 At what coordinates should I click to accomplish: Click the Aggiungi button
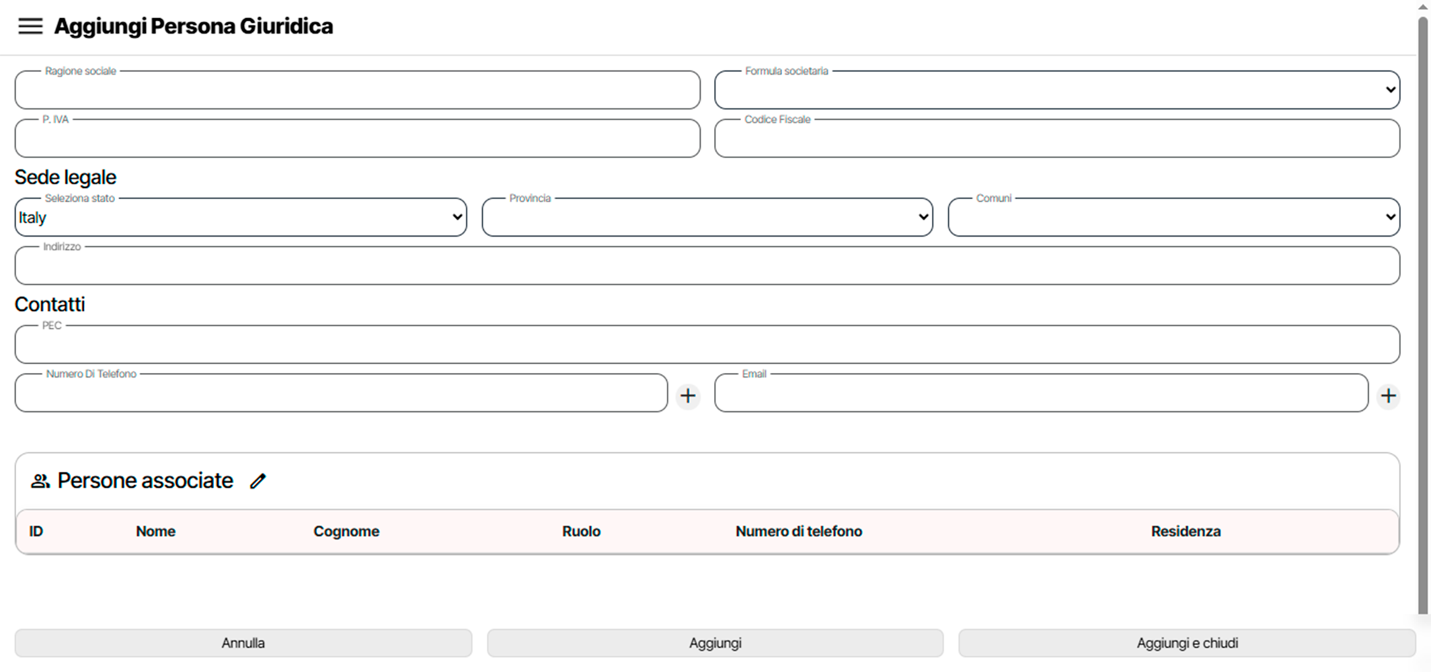point(715,643)
